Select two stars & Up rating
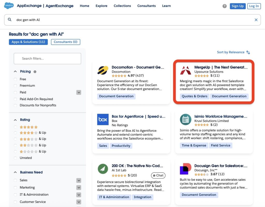 [x=15, y=145]
